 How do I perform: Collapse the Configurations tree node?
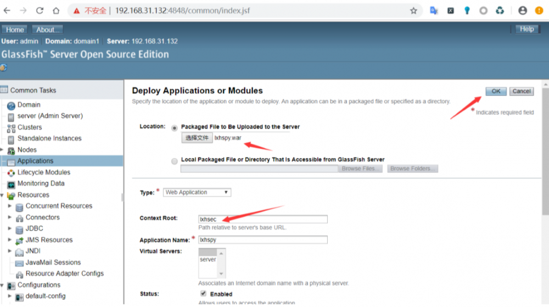2,285
